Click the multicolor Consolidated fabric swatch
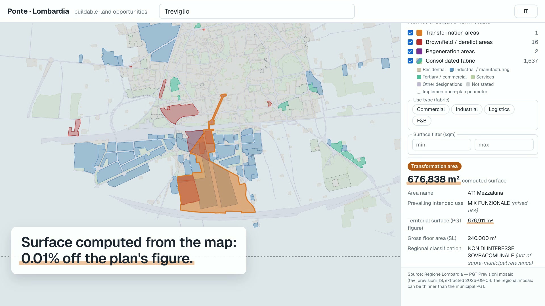 click(419, 61)
